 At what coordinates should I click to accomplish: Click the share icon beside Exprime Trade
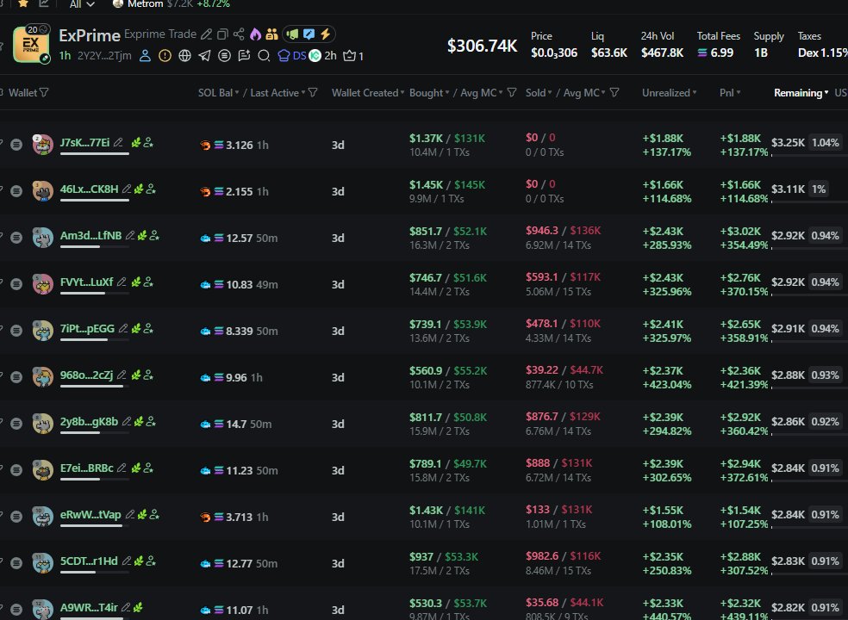(x=239, y=34)
